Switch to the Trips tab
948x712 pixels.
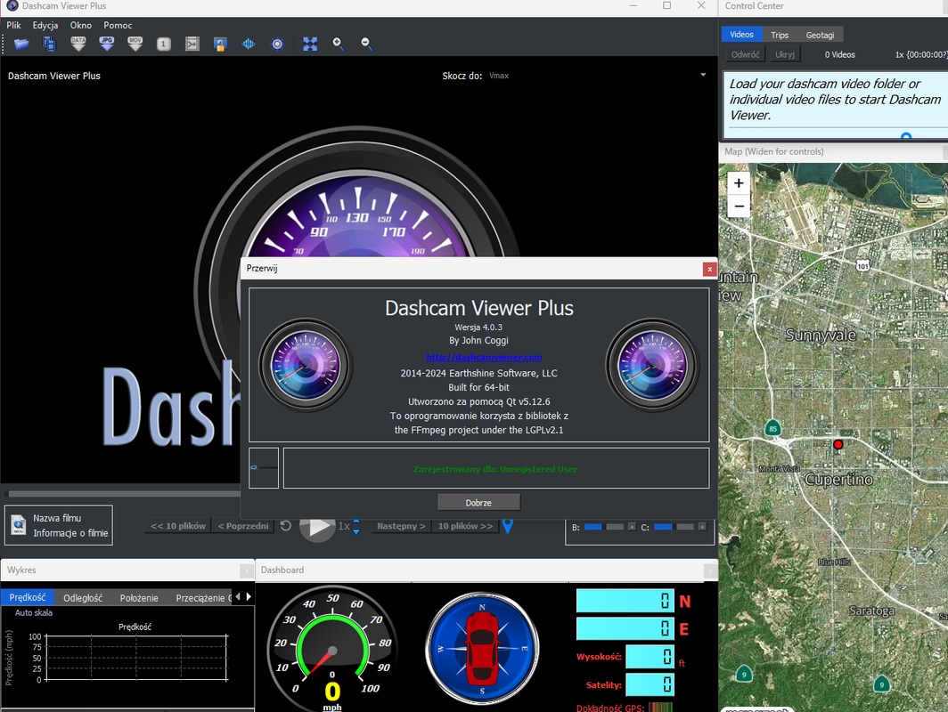click(780, 35)
